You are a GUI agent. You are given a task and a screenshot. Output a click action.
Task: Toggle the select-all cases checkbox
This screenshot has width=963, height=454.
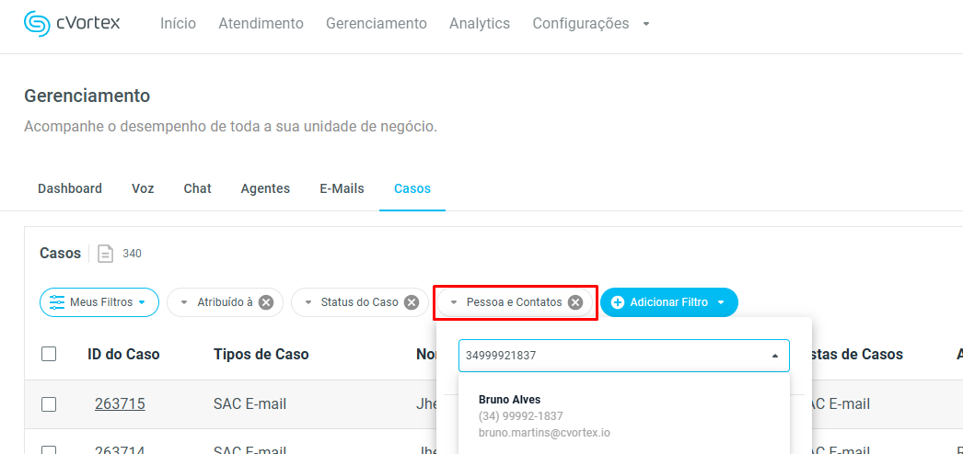point(49,354)
